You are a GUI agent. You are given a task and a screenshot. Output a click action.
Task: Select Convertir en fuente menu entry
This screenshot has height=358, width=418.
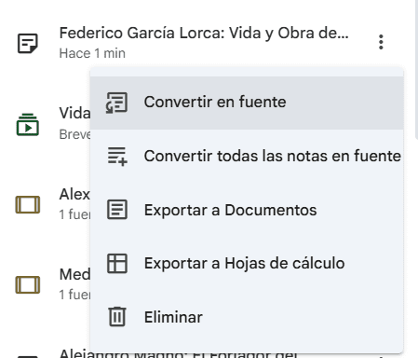[247, 103]
